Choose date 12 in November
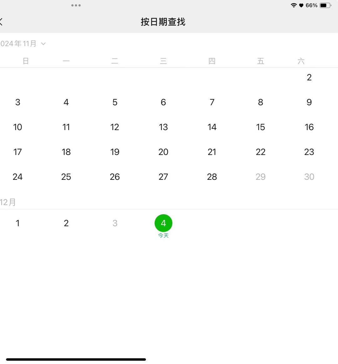338x364 pixels. tap(115, 127)
